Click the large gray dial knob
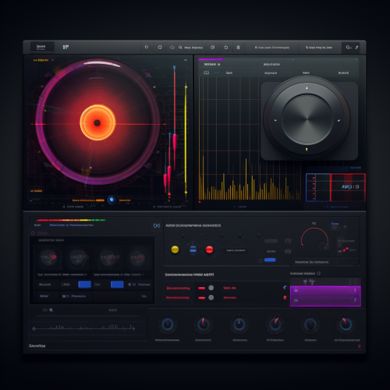The height and width of the screenshot is (390, 390). pos(307,119)
